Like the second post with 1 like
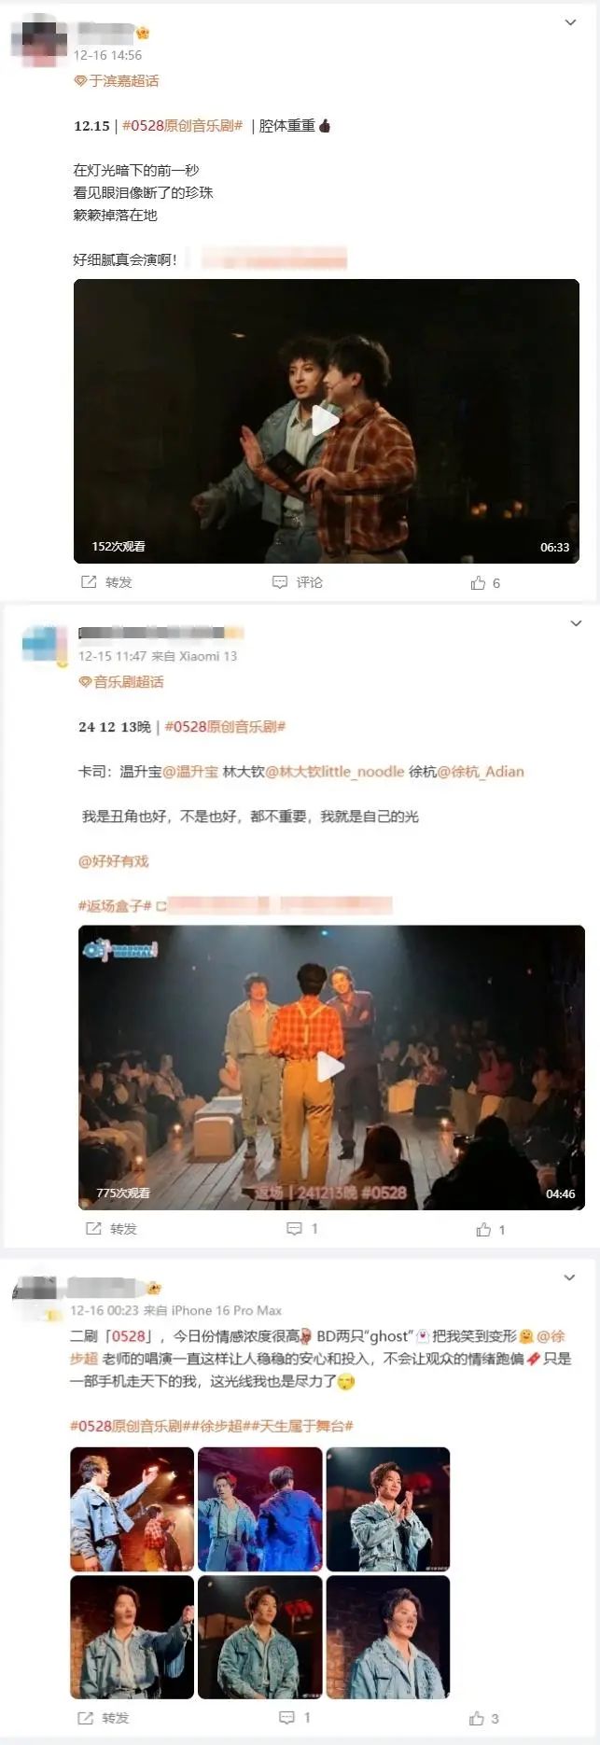600x1745 pixels. pyautogui.click(x=483, y=1230)
